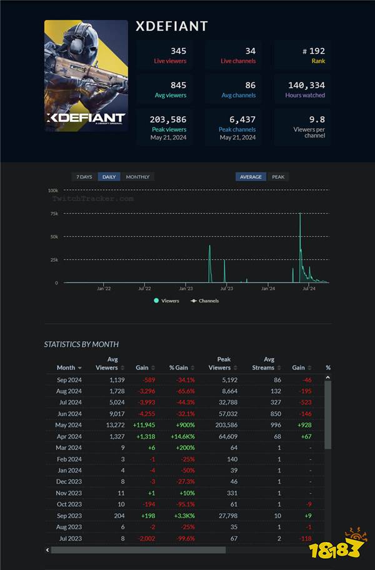
Task: Click the 64,609 peak viewers cell
Action: (x=228, y=437)
